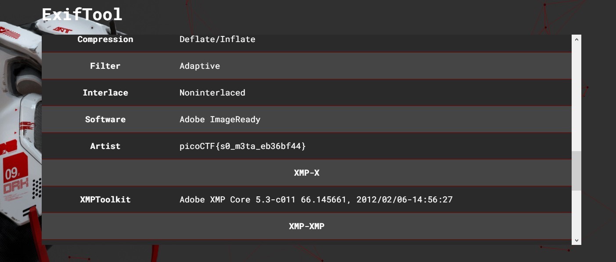The image size is (616, 262).
Task: Select the Deflate/Inflate value text
Action: [x=217, y=39]
